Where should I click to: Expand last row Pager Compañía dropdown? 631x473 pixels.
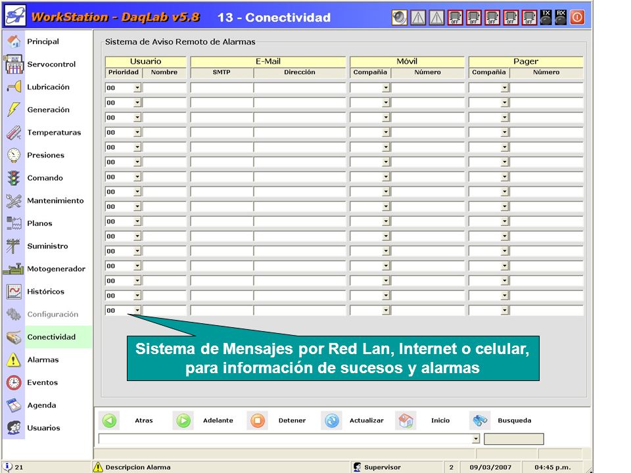click(x=505, y=311)
